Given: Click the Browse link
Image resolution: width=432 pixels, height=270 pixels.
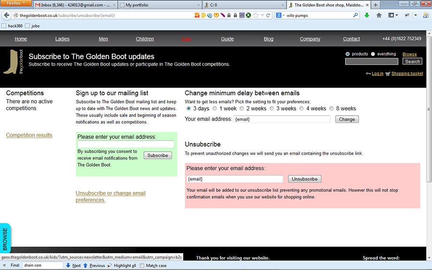Looking at the screenshot, I should pos(409,54).
